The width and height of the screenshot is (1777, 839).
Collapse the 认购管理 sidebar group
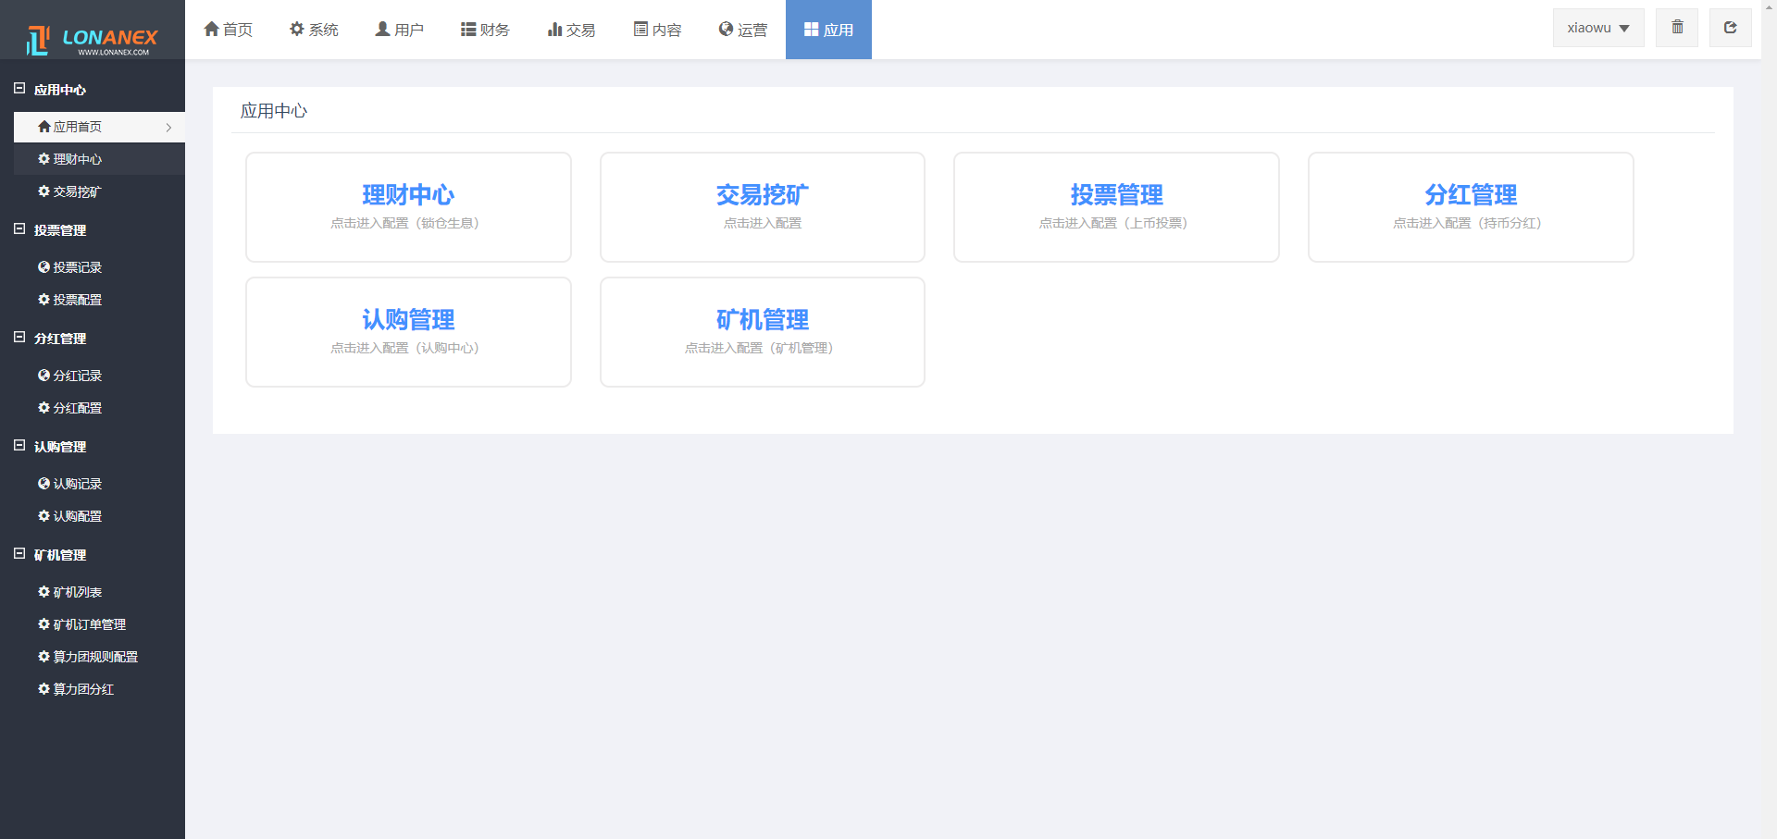tap(19, 446)
